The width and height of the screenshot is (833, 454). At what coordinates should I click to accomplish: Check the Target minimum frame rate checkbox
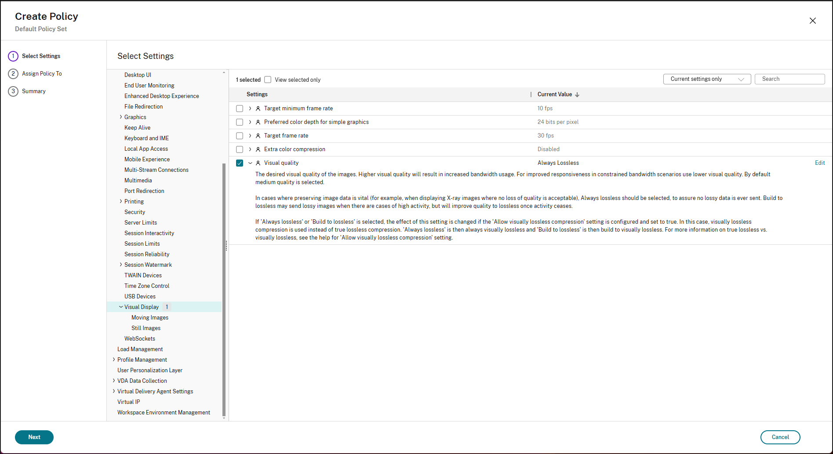[240, 109]
